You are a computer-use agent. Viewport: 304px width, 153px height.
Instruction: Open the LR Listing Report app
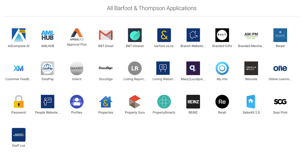pos(135,68)
